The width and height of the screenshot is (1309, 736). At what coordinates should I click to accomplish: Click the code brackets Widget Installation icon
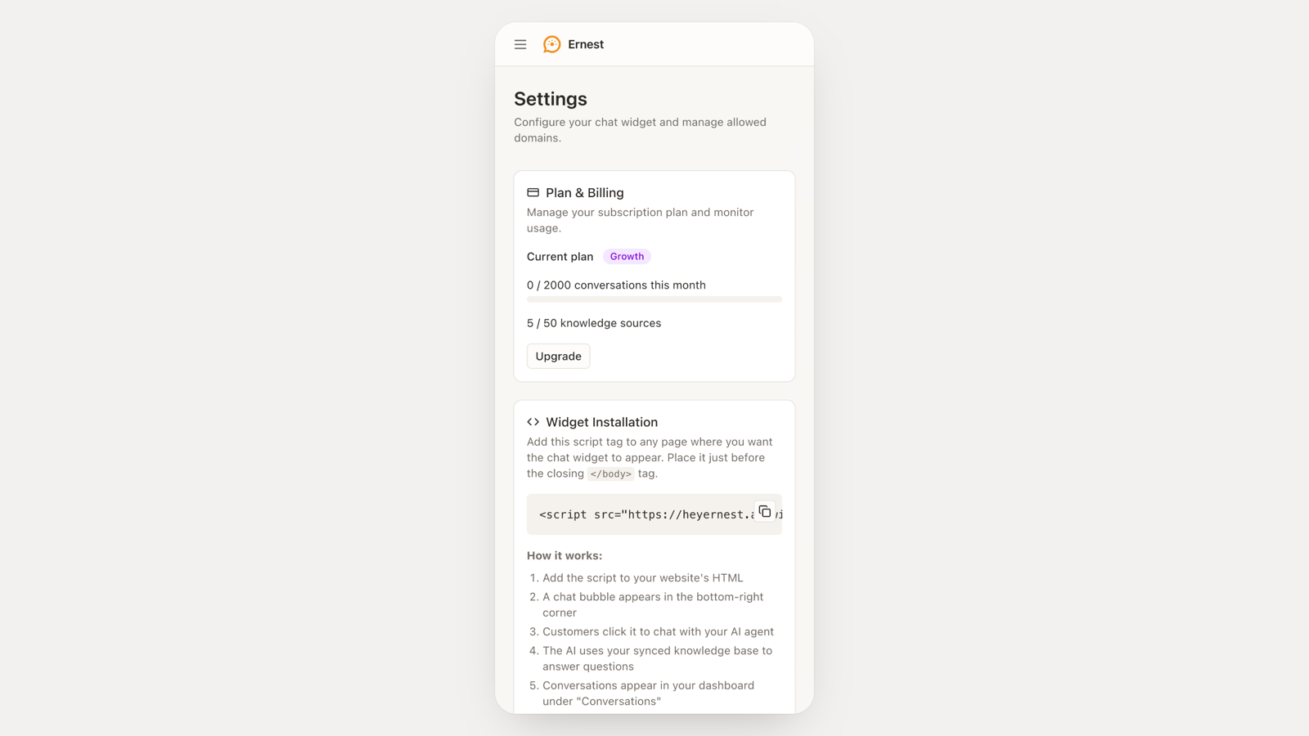tap(533, 422)
